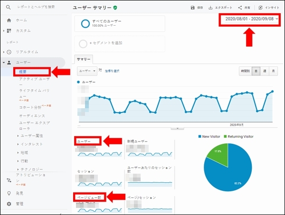Click the User person icon

click(9, 63)
